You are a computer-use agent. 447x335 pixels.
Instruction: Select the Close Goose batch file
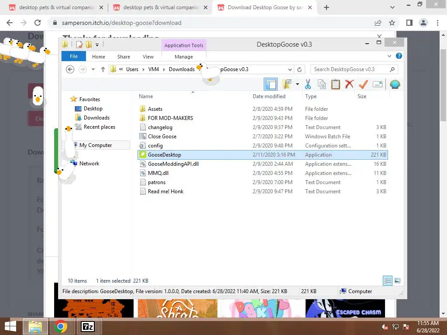[x=162, y=137]
